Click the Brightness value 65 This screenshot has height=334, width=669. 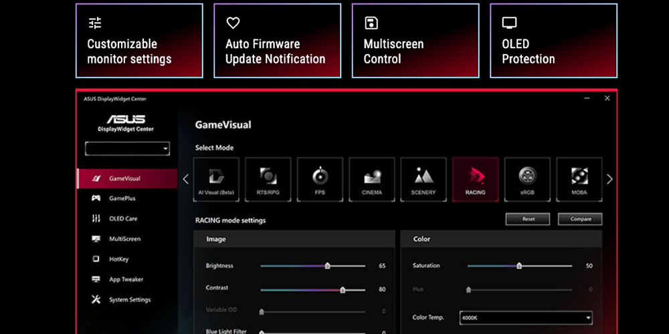tap(382, 266)
